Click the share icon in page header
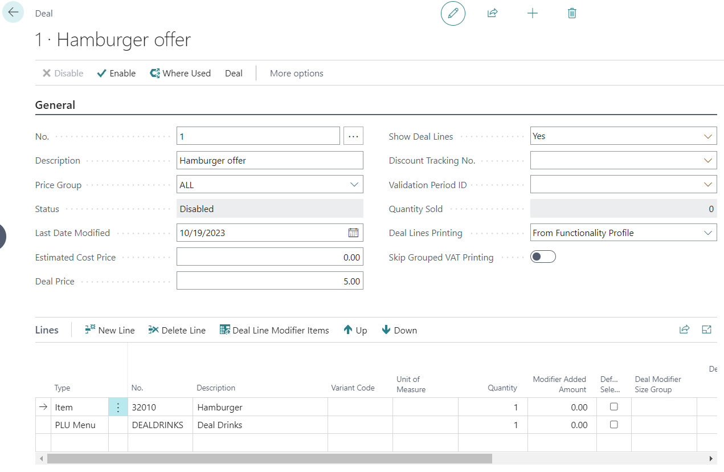The height and width of the screenshot is (472, 724). 493,13
